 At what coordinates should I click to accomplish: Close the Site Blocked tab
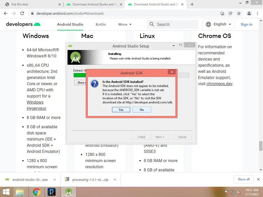click(x=60, y=4)
